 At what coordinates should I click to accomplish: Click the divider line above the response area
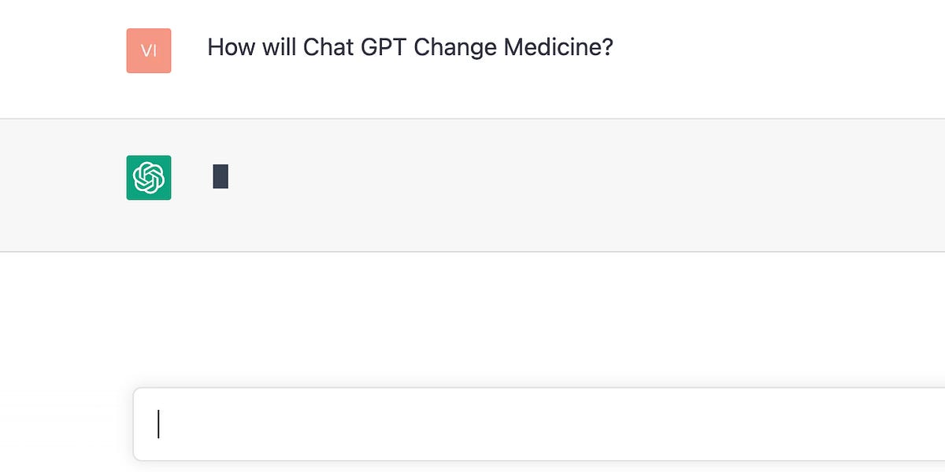coord(472,117)
